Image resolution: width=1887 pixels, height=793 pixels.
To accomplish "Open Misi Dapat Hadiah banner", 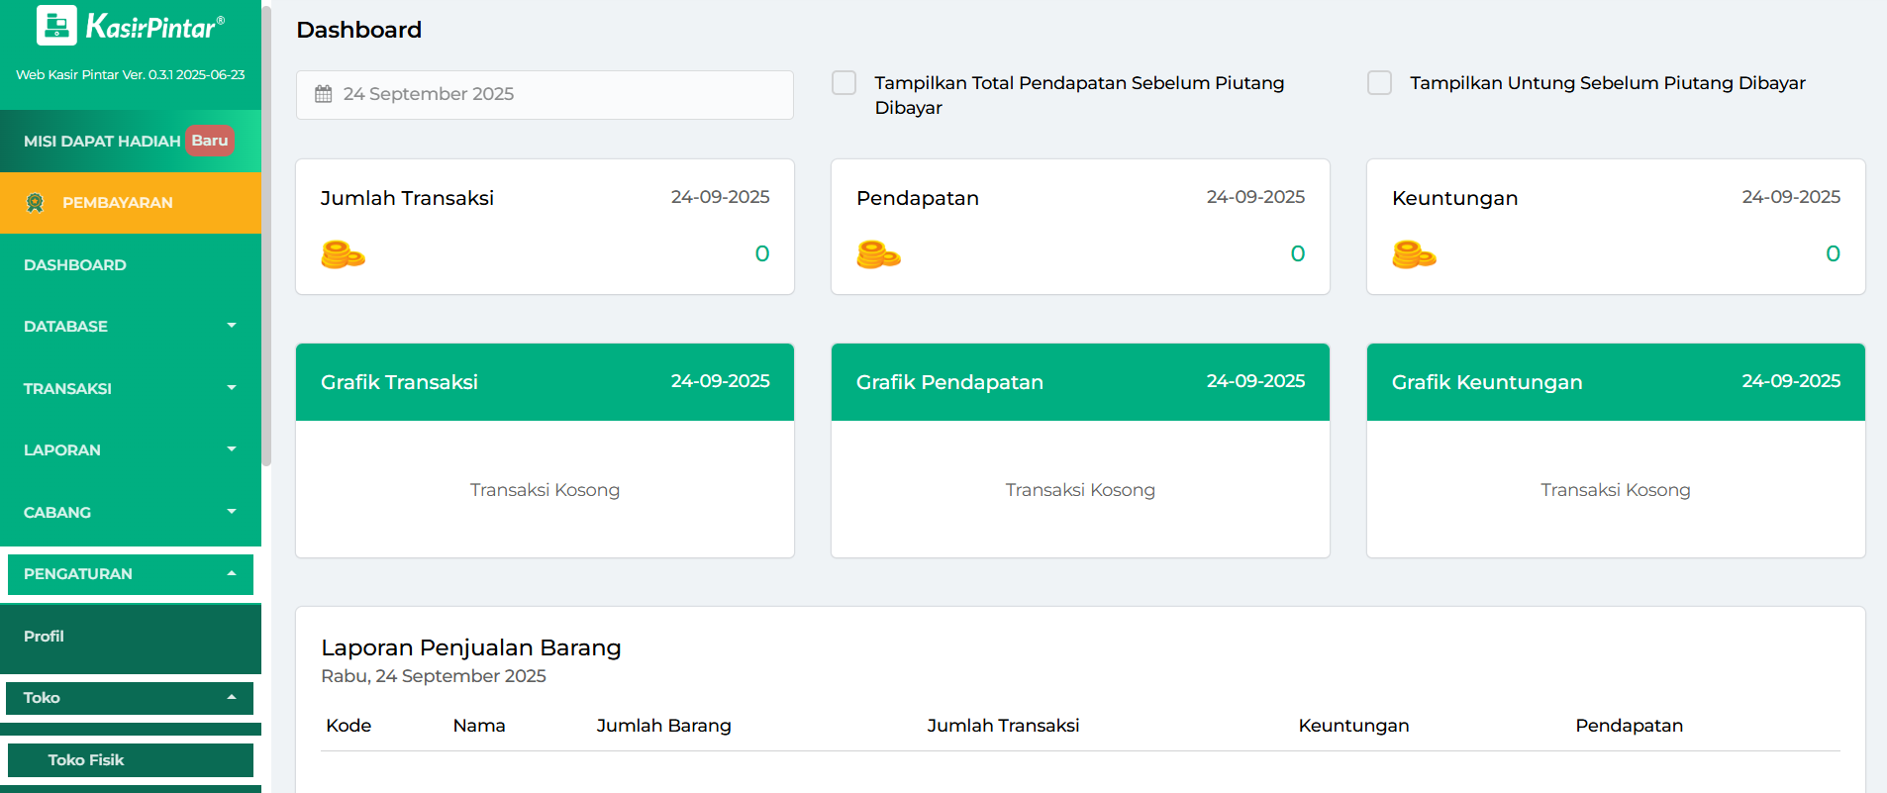I will coord(102,142).
